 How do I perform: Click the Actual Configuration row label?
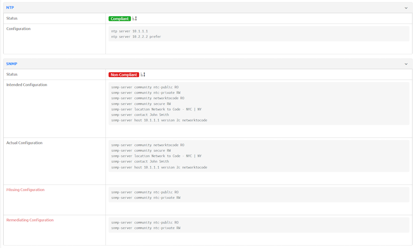pos(24,143)
